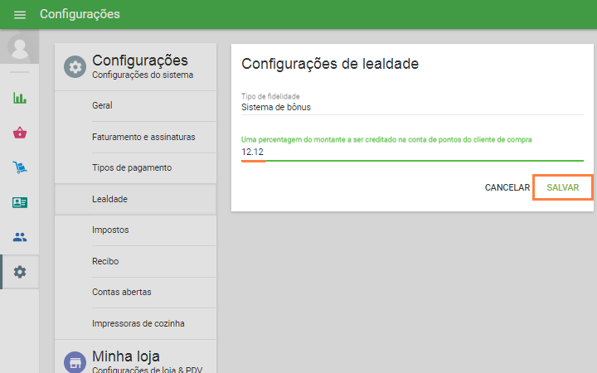
Task: Click the Configurações header gear icon
Action: pos(75,67)
